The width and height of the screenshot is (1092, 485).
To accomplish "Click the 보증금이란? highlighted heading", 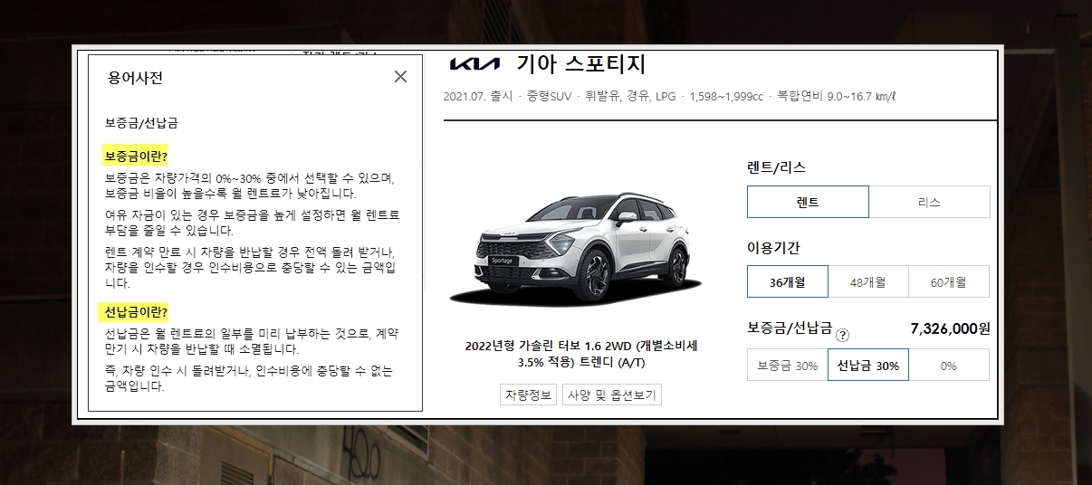I will pos(136,157).
